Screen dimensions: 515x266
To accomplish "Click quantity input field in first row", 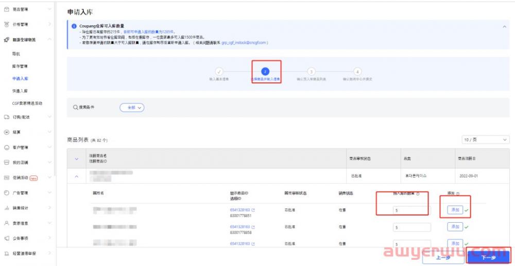I will pos(411,210).
